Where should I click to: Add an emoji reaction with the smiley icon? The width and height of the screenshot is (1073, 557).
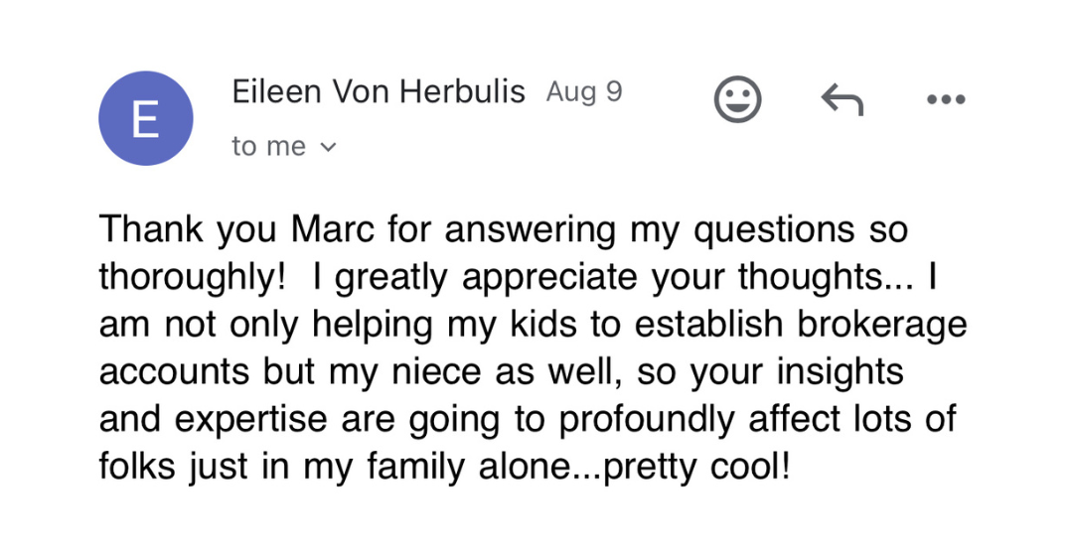tap(737, 99)
